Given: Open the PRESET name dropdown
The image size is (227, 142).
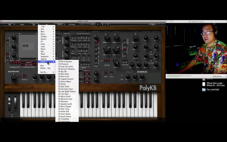Looking at the screenshot, I should [72, 25].
